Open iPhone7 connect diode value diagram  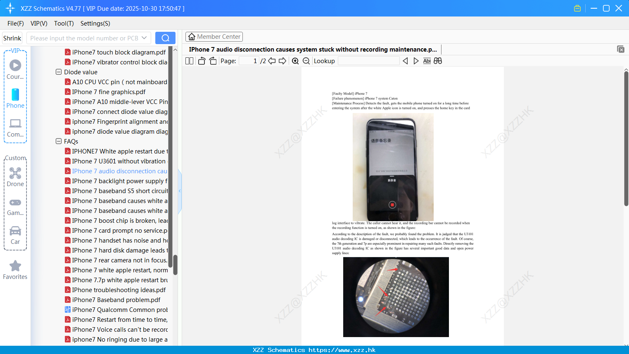[x=120, y=112]
